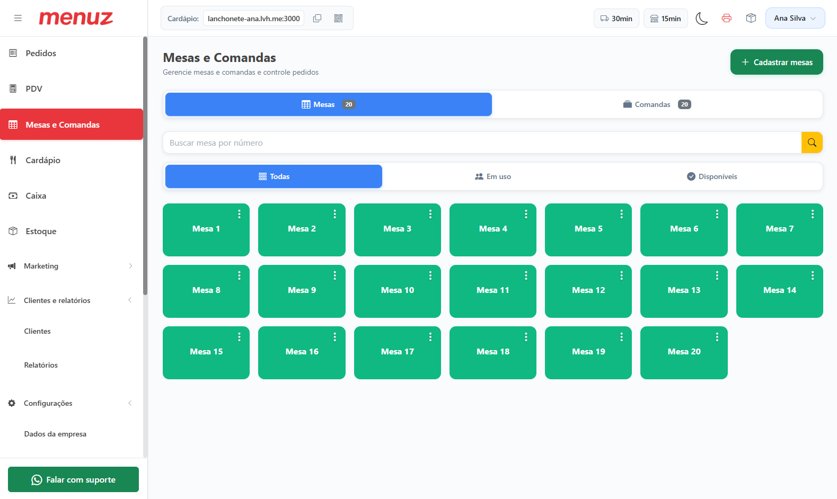Open the box icon beside the printer
This screenshot has width=837, height=499.
(x=751, y=19)
